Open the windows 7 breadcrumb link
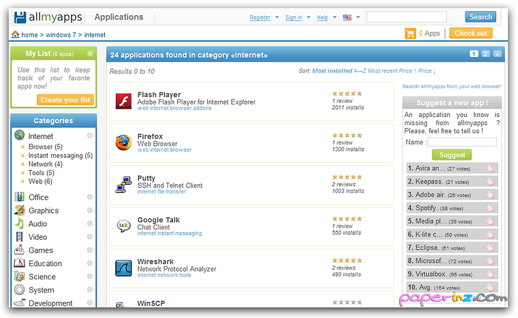This screenshot has height=318, width=518. click(x=61, y=35)
